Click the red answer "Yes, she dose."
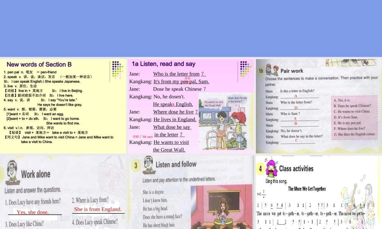Screen dimensions: 382x229 pyautogui.click(x=32, y=212)
